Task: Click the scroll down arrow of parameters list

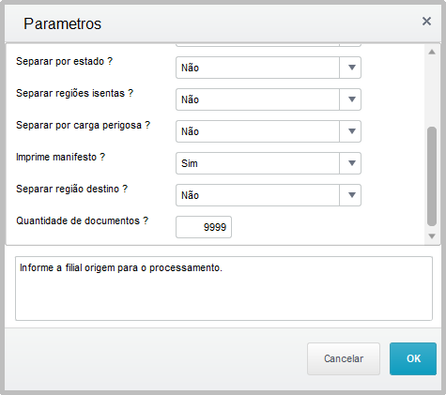Action: click(432, 236)
